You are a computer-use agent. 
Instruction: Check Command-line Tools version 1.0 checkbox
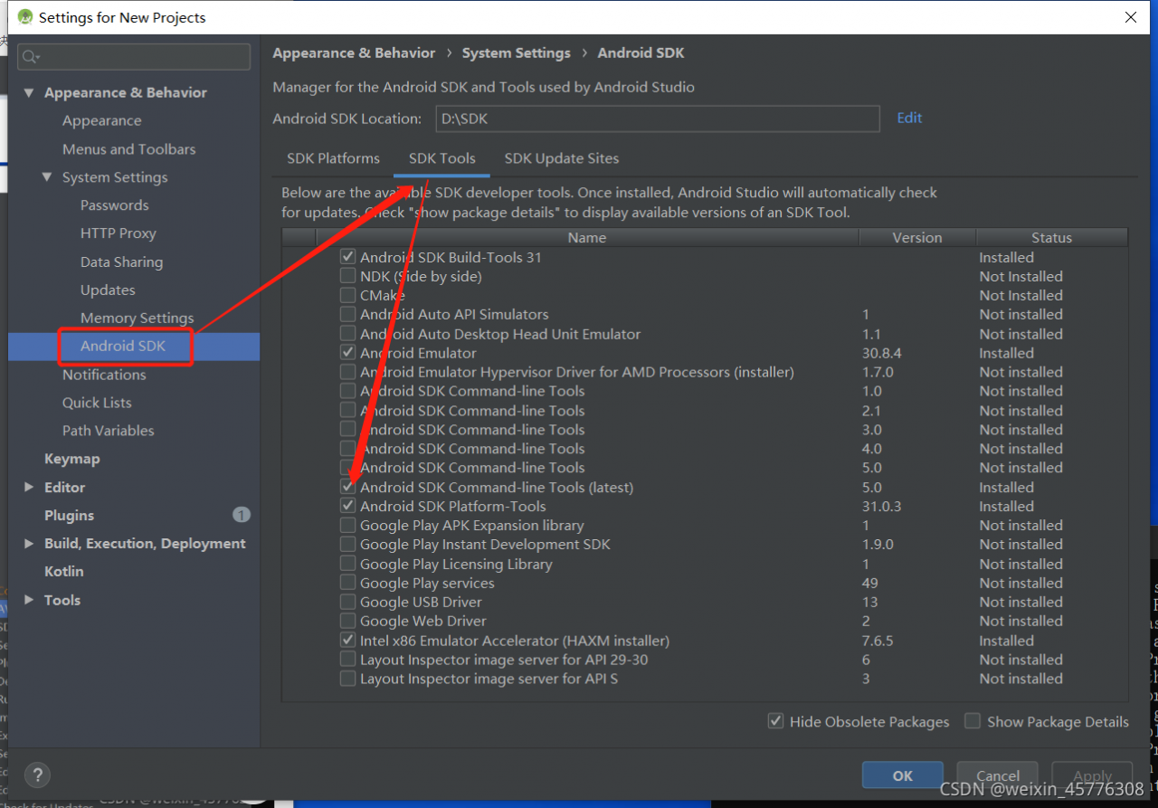point(347,391)
